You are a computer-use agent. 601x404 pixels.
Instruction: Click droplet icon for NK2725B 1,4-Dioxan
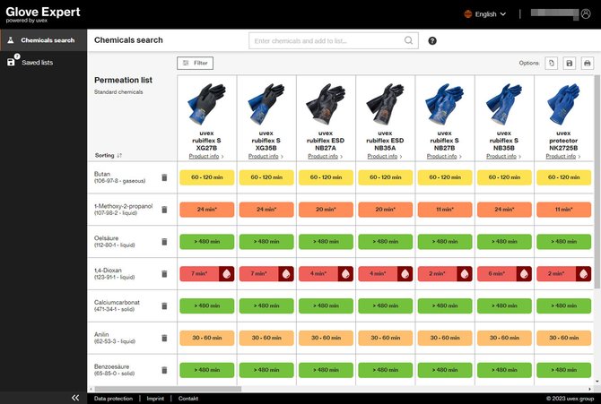coord(583,274)
